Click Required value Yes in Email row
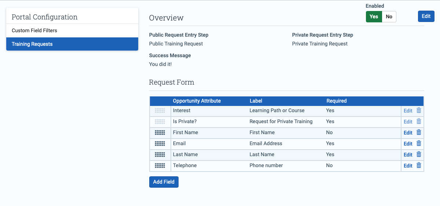 click(x=330, y=143)
